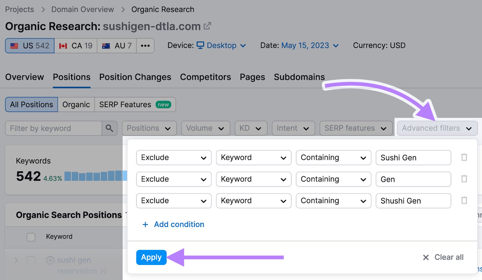The image size is (482, 280).
Task: Select the Organic segment
Action: pos(76,104)
